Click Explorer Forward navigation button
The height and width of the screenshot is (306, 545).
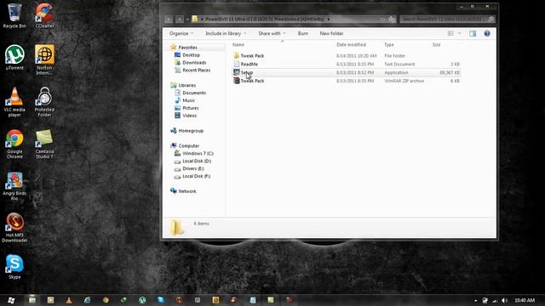(x=180, y=20)
